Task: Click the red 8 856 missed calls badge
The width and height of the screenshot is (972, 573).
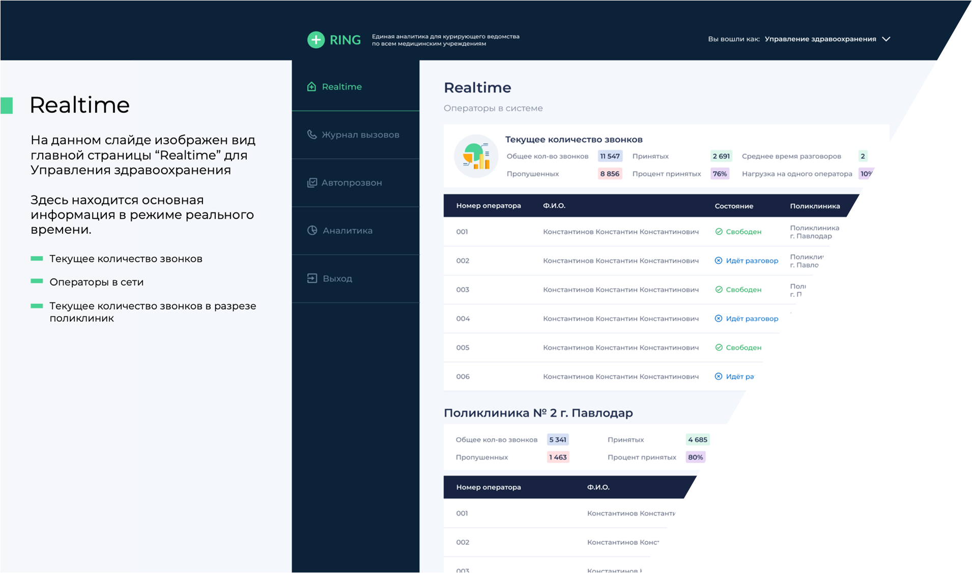Action: pos(610,174)
